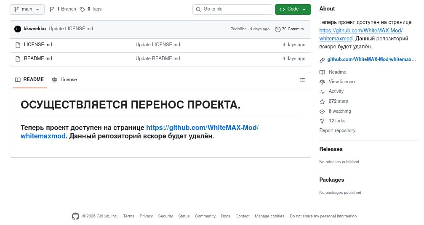Click the star icon beside 272 stars
Image resolution: width=424 pixels, height=225 pixels.
[x=322, y=101]
